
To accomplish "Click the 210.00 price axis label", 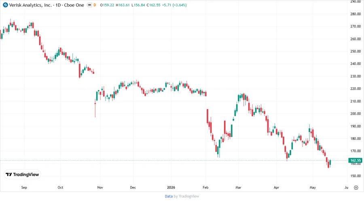I will click(356, 101).
